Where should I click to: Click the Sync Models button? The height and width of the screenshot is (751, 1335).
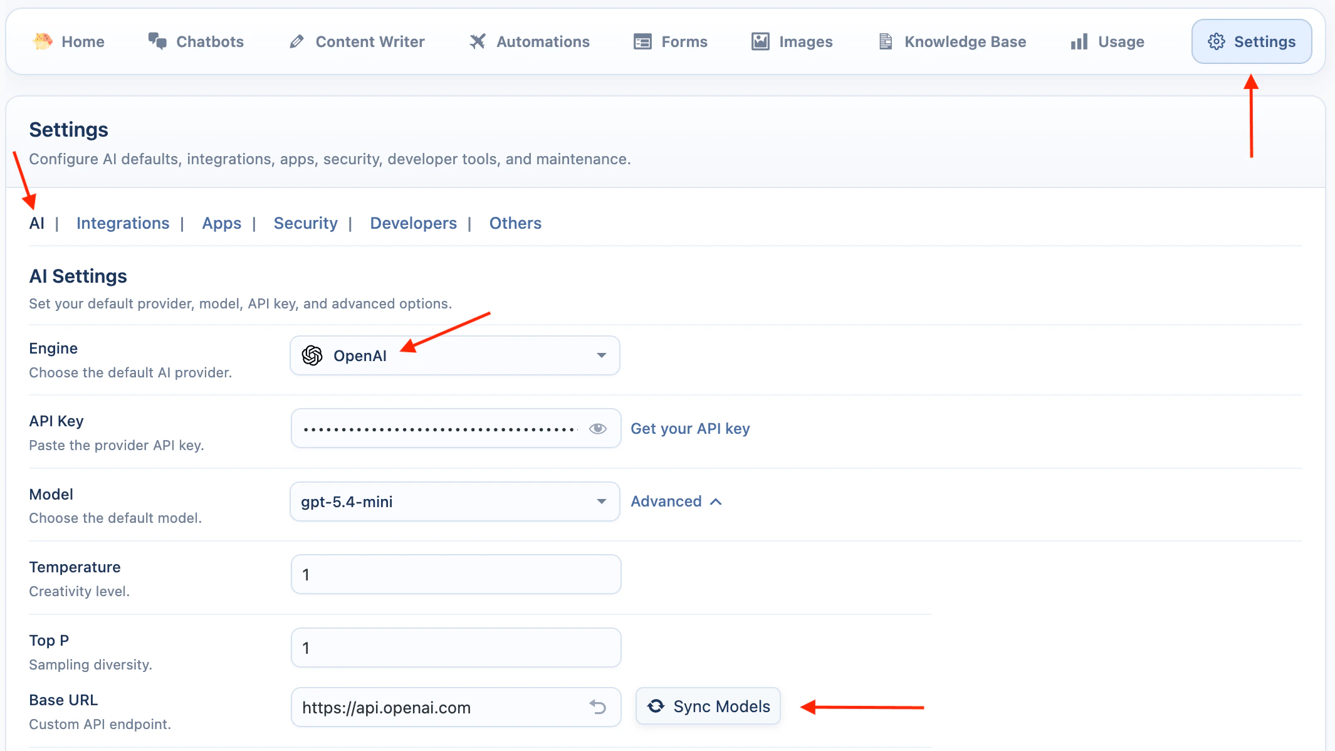tap(708, 706)
